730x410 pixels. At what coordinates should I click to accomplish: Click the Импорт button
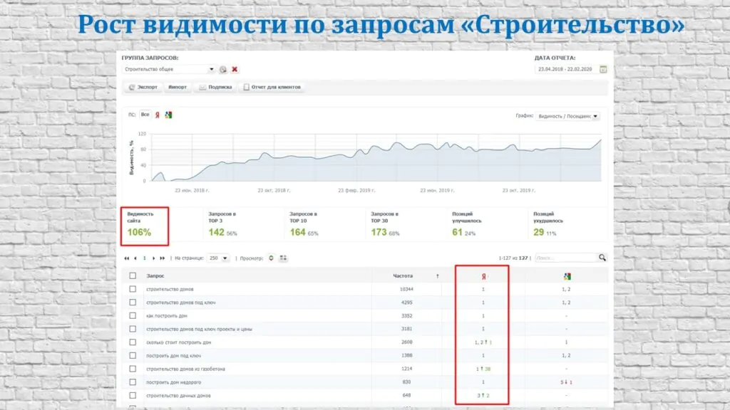(178, 87)
